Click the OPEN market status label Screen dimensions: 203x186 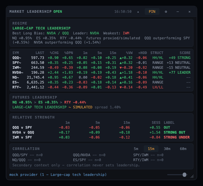[58, 11]
